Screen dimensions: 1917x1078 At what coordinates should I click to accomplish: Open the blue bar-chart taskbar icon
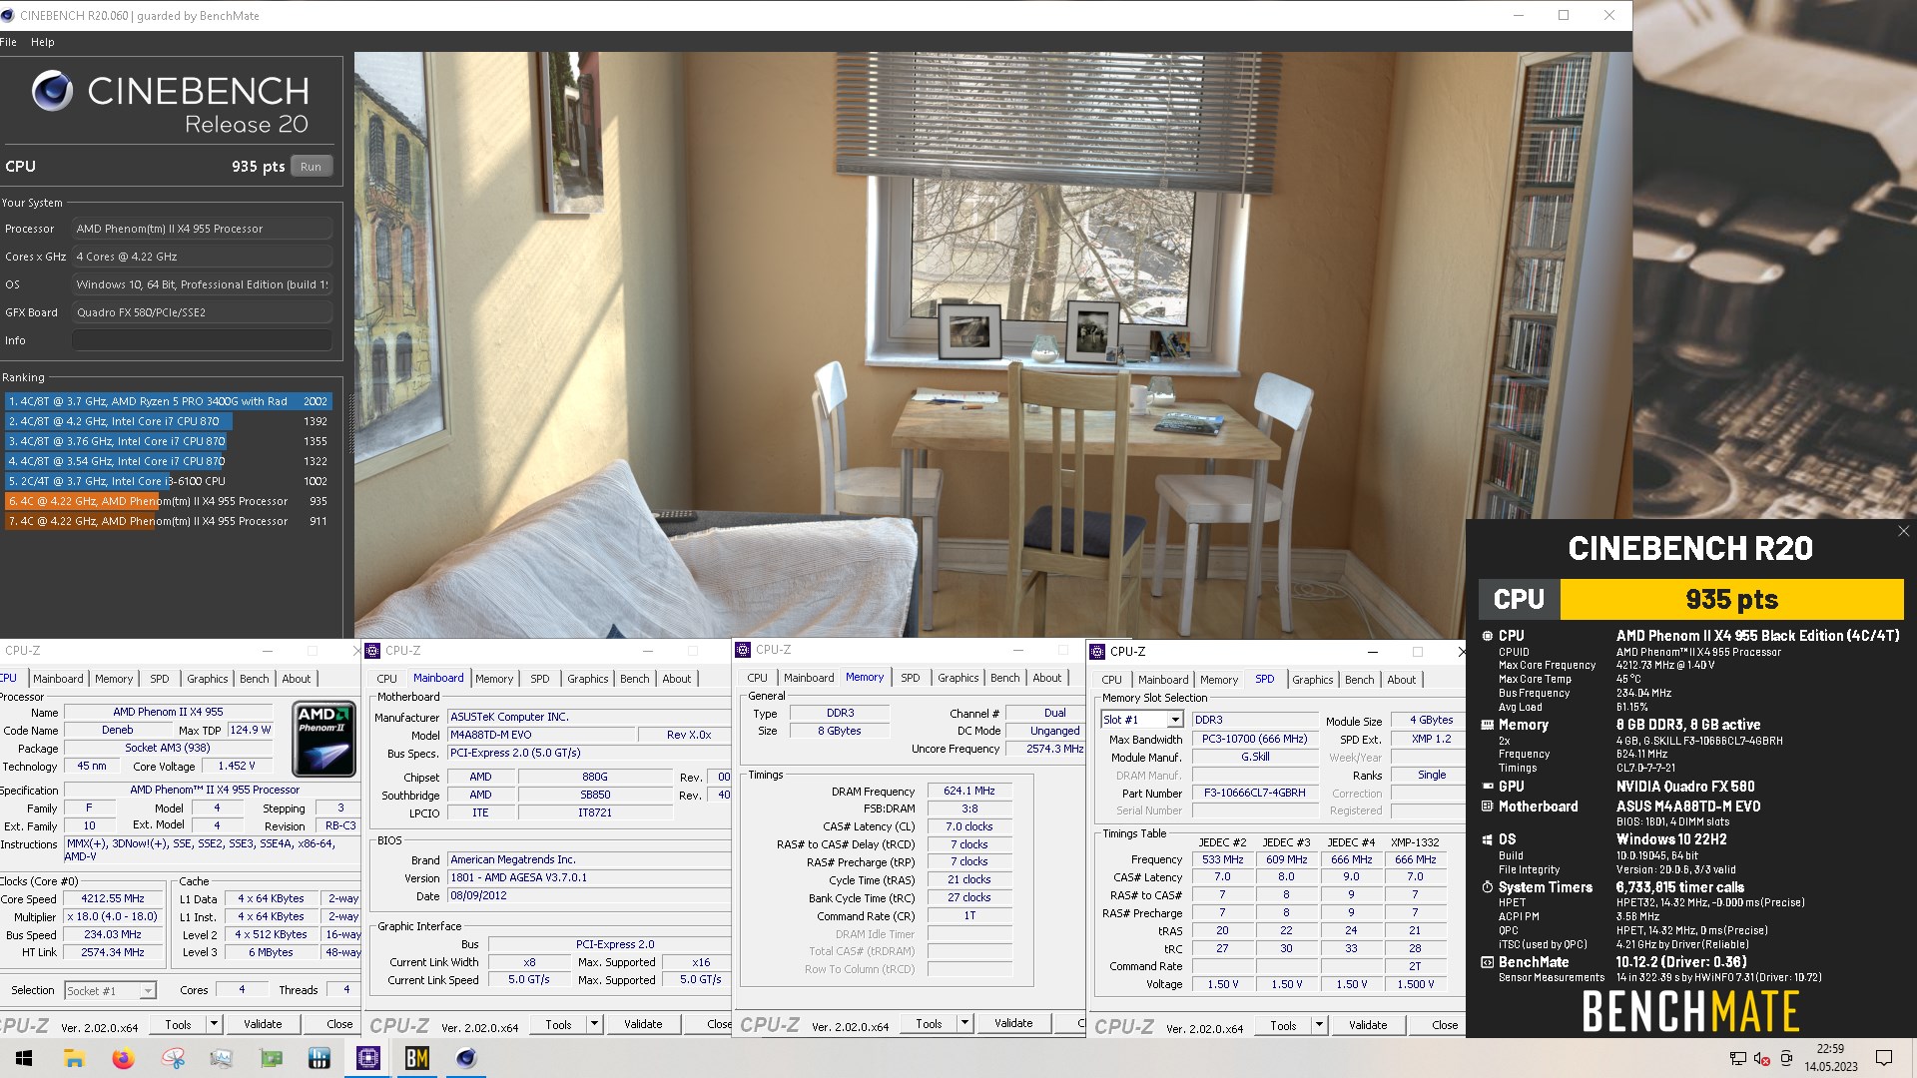(x=319, y=1058)
